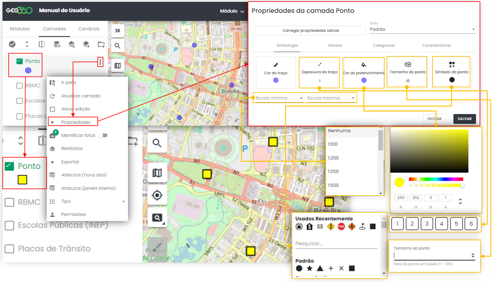Uncheck the enlarged Ponto layer checkbox
This screenshot has height=282, width=492.
click(10, 166)
